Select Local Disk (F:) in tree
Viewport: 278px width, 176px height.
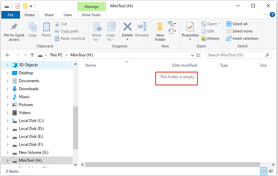[x=31, y=145]
